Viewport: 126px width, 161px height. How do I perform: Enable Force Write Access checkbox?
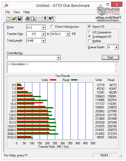[x=52, y=27]
